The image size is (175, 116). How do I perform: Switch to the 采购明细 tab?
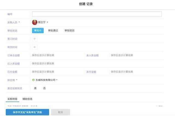12,99
